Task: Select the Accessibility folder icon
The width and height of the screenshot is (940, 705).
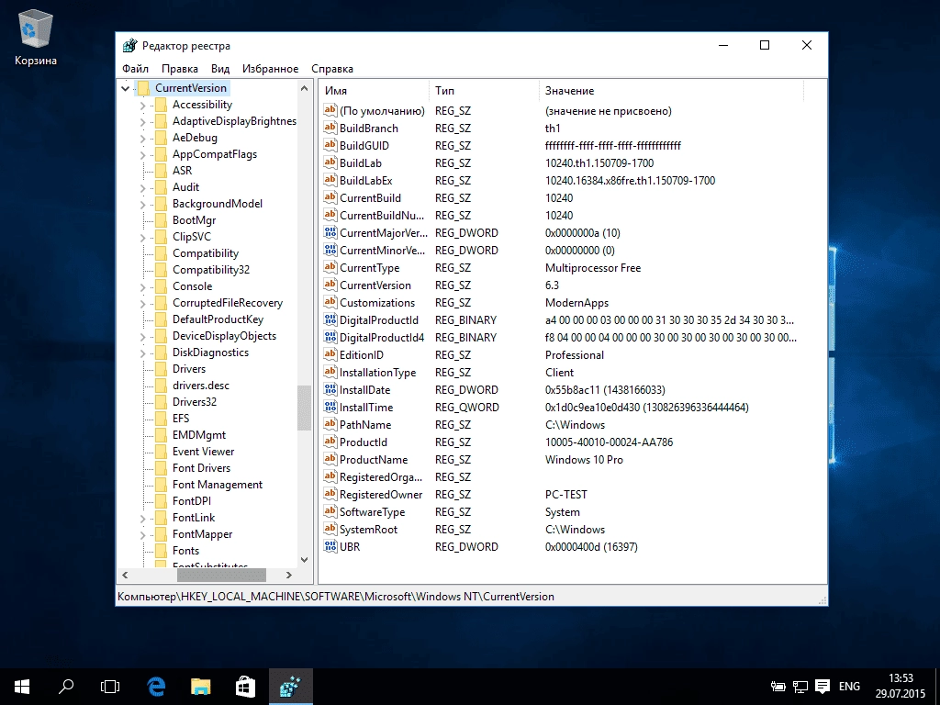Action: [161, 105]
